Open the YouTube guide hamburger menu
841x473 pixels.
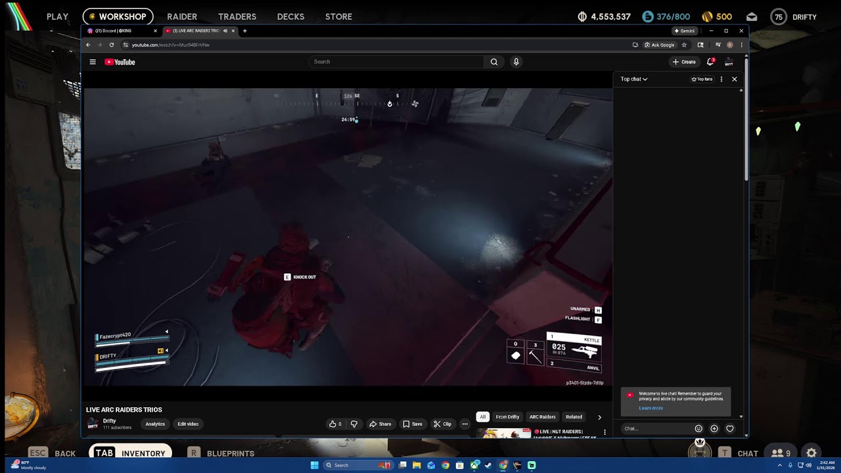pyautogui.click(x=93, y=62)
